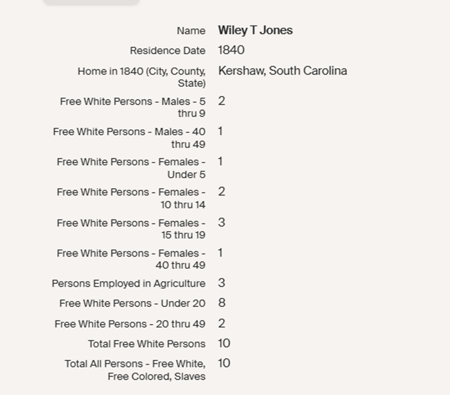
Task: Select the Residence Date label
Action: [x=167, y=51]
